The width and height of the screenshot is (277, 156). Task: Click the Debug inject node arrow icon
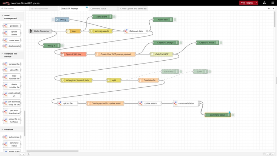tap(57, 19)
